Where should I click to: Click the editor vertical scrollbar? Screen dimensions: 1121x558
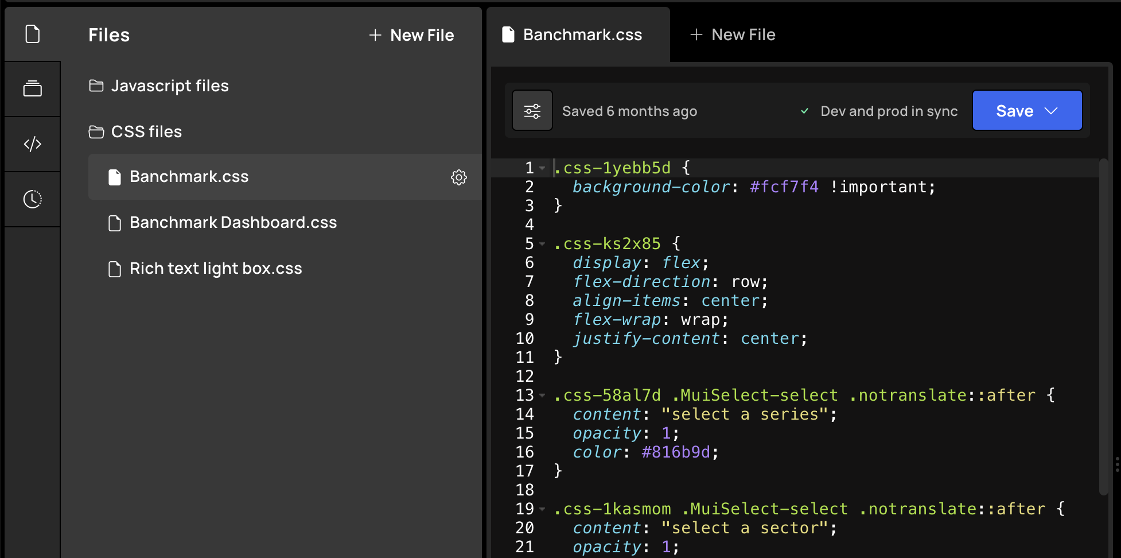pyautogui.click(x=1103, y=327)
